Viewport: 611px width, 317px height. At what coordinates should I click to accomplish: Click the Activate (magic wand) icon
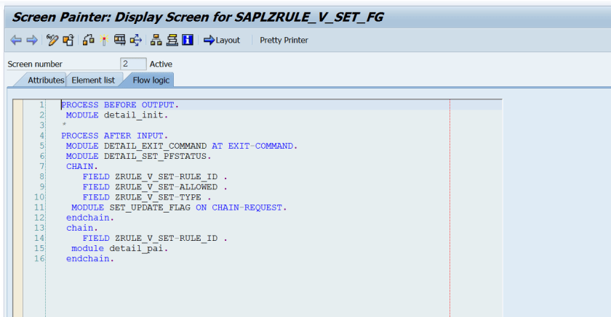pos(103,40)
